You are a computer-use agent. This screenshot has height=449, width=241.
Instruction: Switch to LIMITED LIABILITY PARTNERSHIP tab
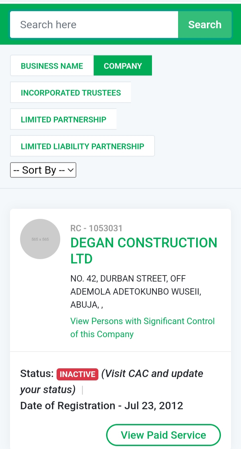pyautogui.click(x=82, y=146)
